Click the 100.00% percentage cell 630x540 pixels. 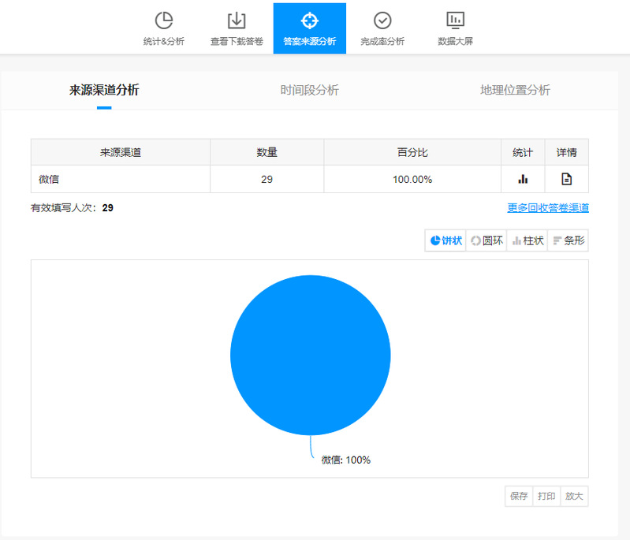click(x=412, y=179)
